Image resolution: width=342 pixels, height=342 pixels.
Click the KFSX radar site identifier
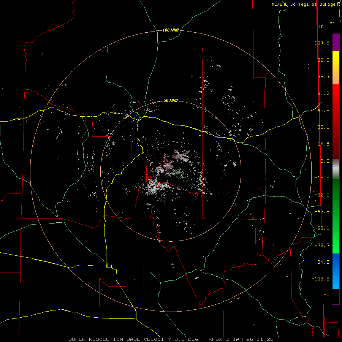pyautogui.click(x=216, y=339)
